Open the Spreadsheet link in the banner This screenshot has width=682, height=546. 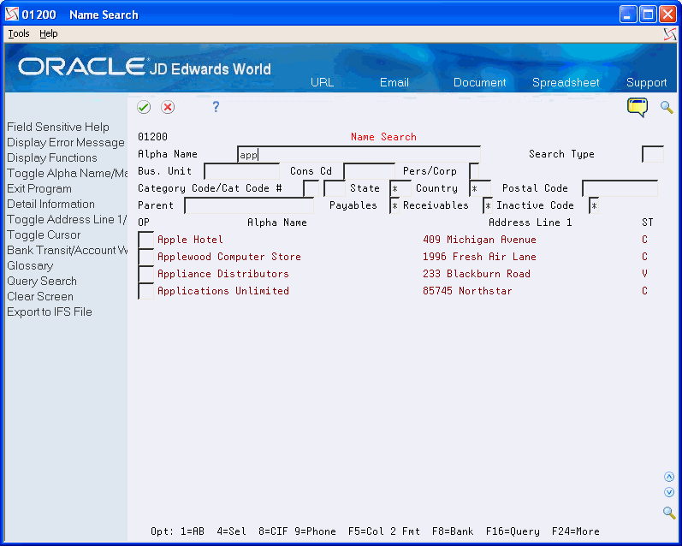click(x=566, y=82)
